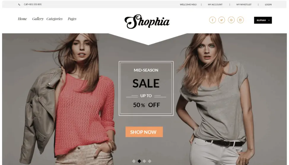Click the arrow on the RUPIAH selector

point(269,20)
